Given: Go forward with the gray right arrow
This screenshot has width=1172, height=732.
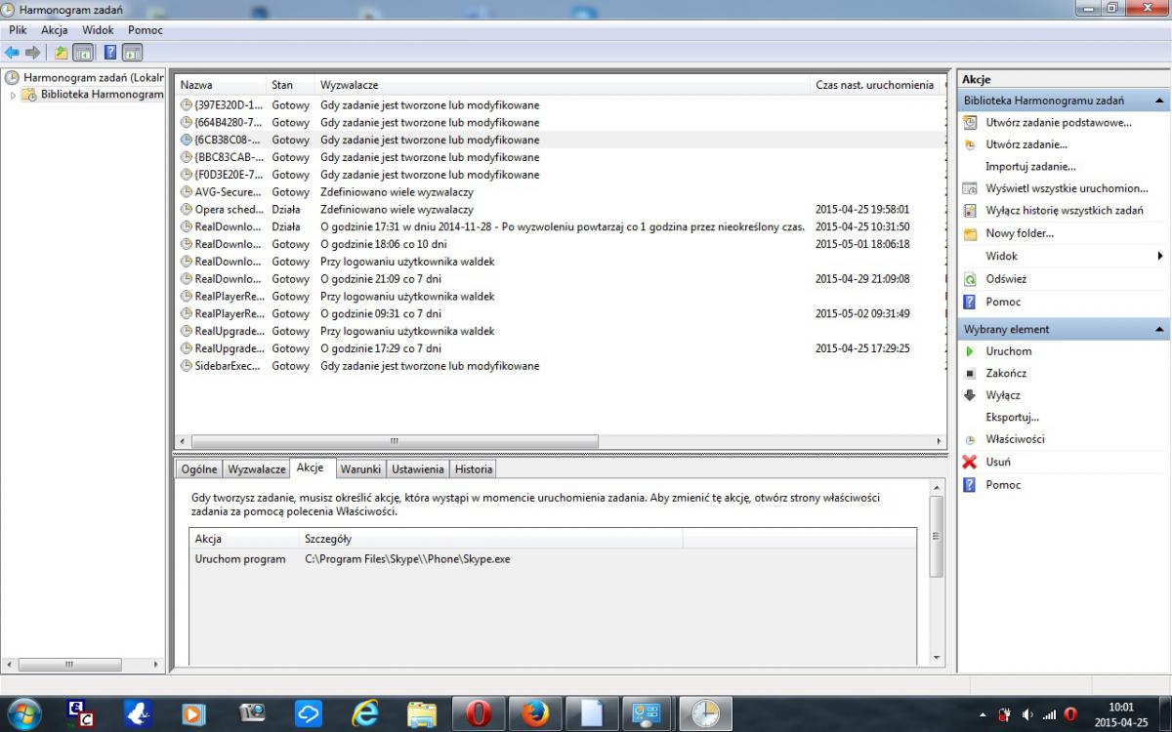Looking at the screenshot, I should pos(32,52).
